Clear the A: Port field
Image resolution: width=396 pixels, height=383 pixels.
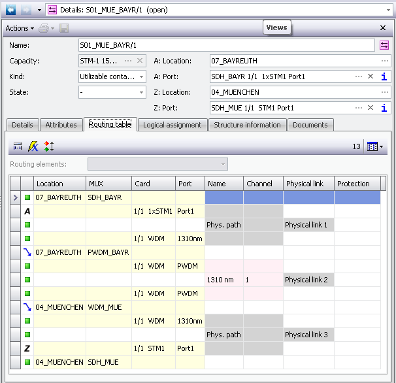click(371, 76)
